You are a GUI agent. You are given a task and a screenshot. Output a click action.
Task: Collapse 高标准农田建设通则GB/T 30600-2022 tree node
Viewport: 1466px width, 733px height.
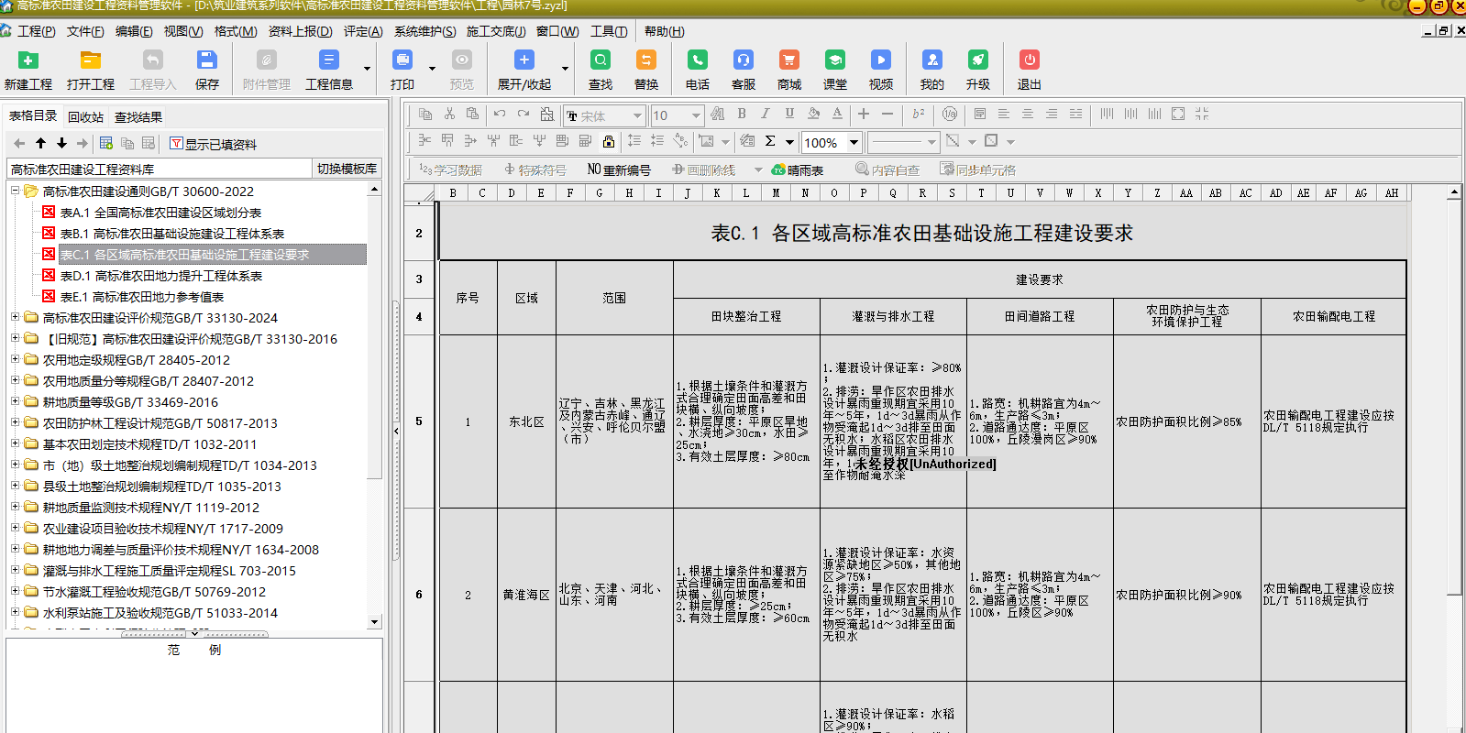point(15,191)
